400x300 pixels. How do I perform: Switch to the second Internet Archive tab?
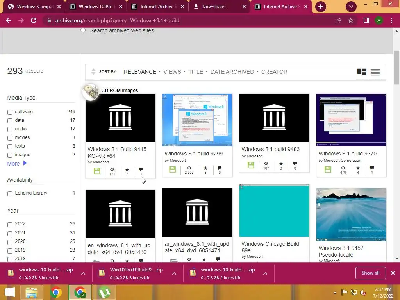pos(280,7)
